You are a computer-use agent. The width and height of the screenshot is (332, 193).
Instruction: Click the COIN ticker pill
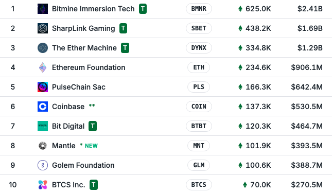click(x=199, y=107)
